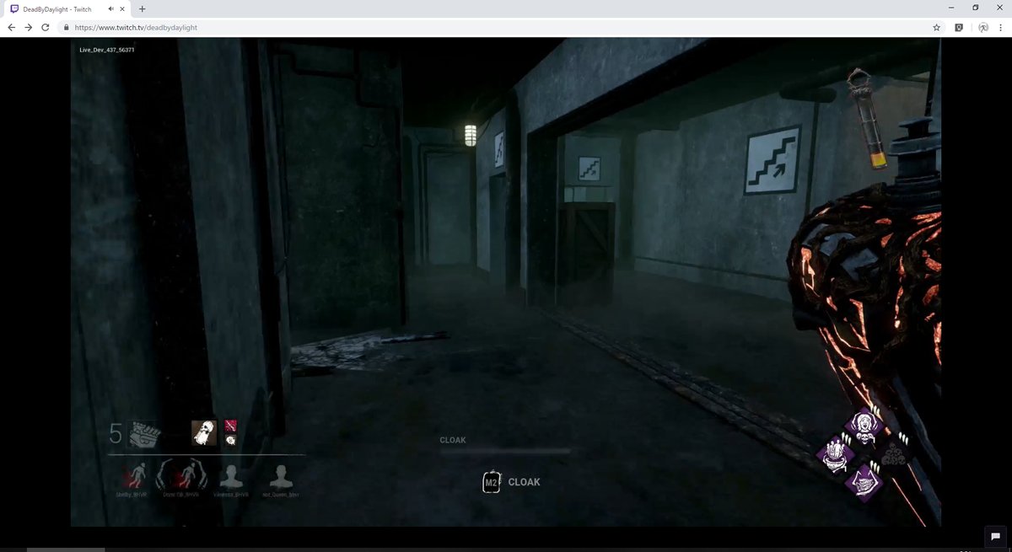Click the left purple perk diamond
Screen dimensions: 1012x552
coord(834,456)
